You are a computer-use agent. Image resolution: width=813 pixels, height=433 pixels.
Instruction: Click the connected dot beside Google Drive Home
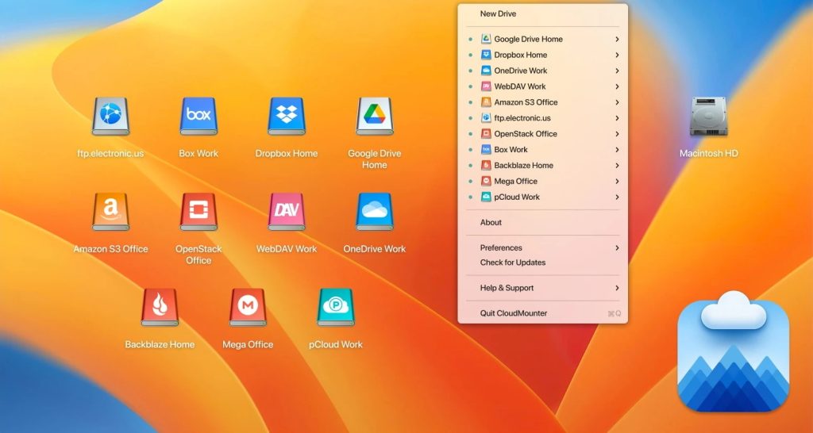[x=470, y=39]
